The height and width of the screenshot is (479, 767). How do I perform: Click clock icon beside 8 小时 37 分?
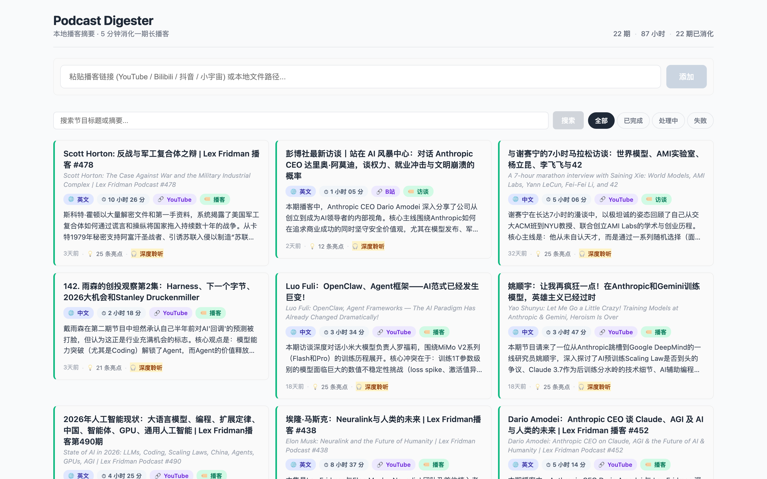point(326,465)
